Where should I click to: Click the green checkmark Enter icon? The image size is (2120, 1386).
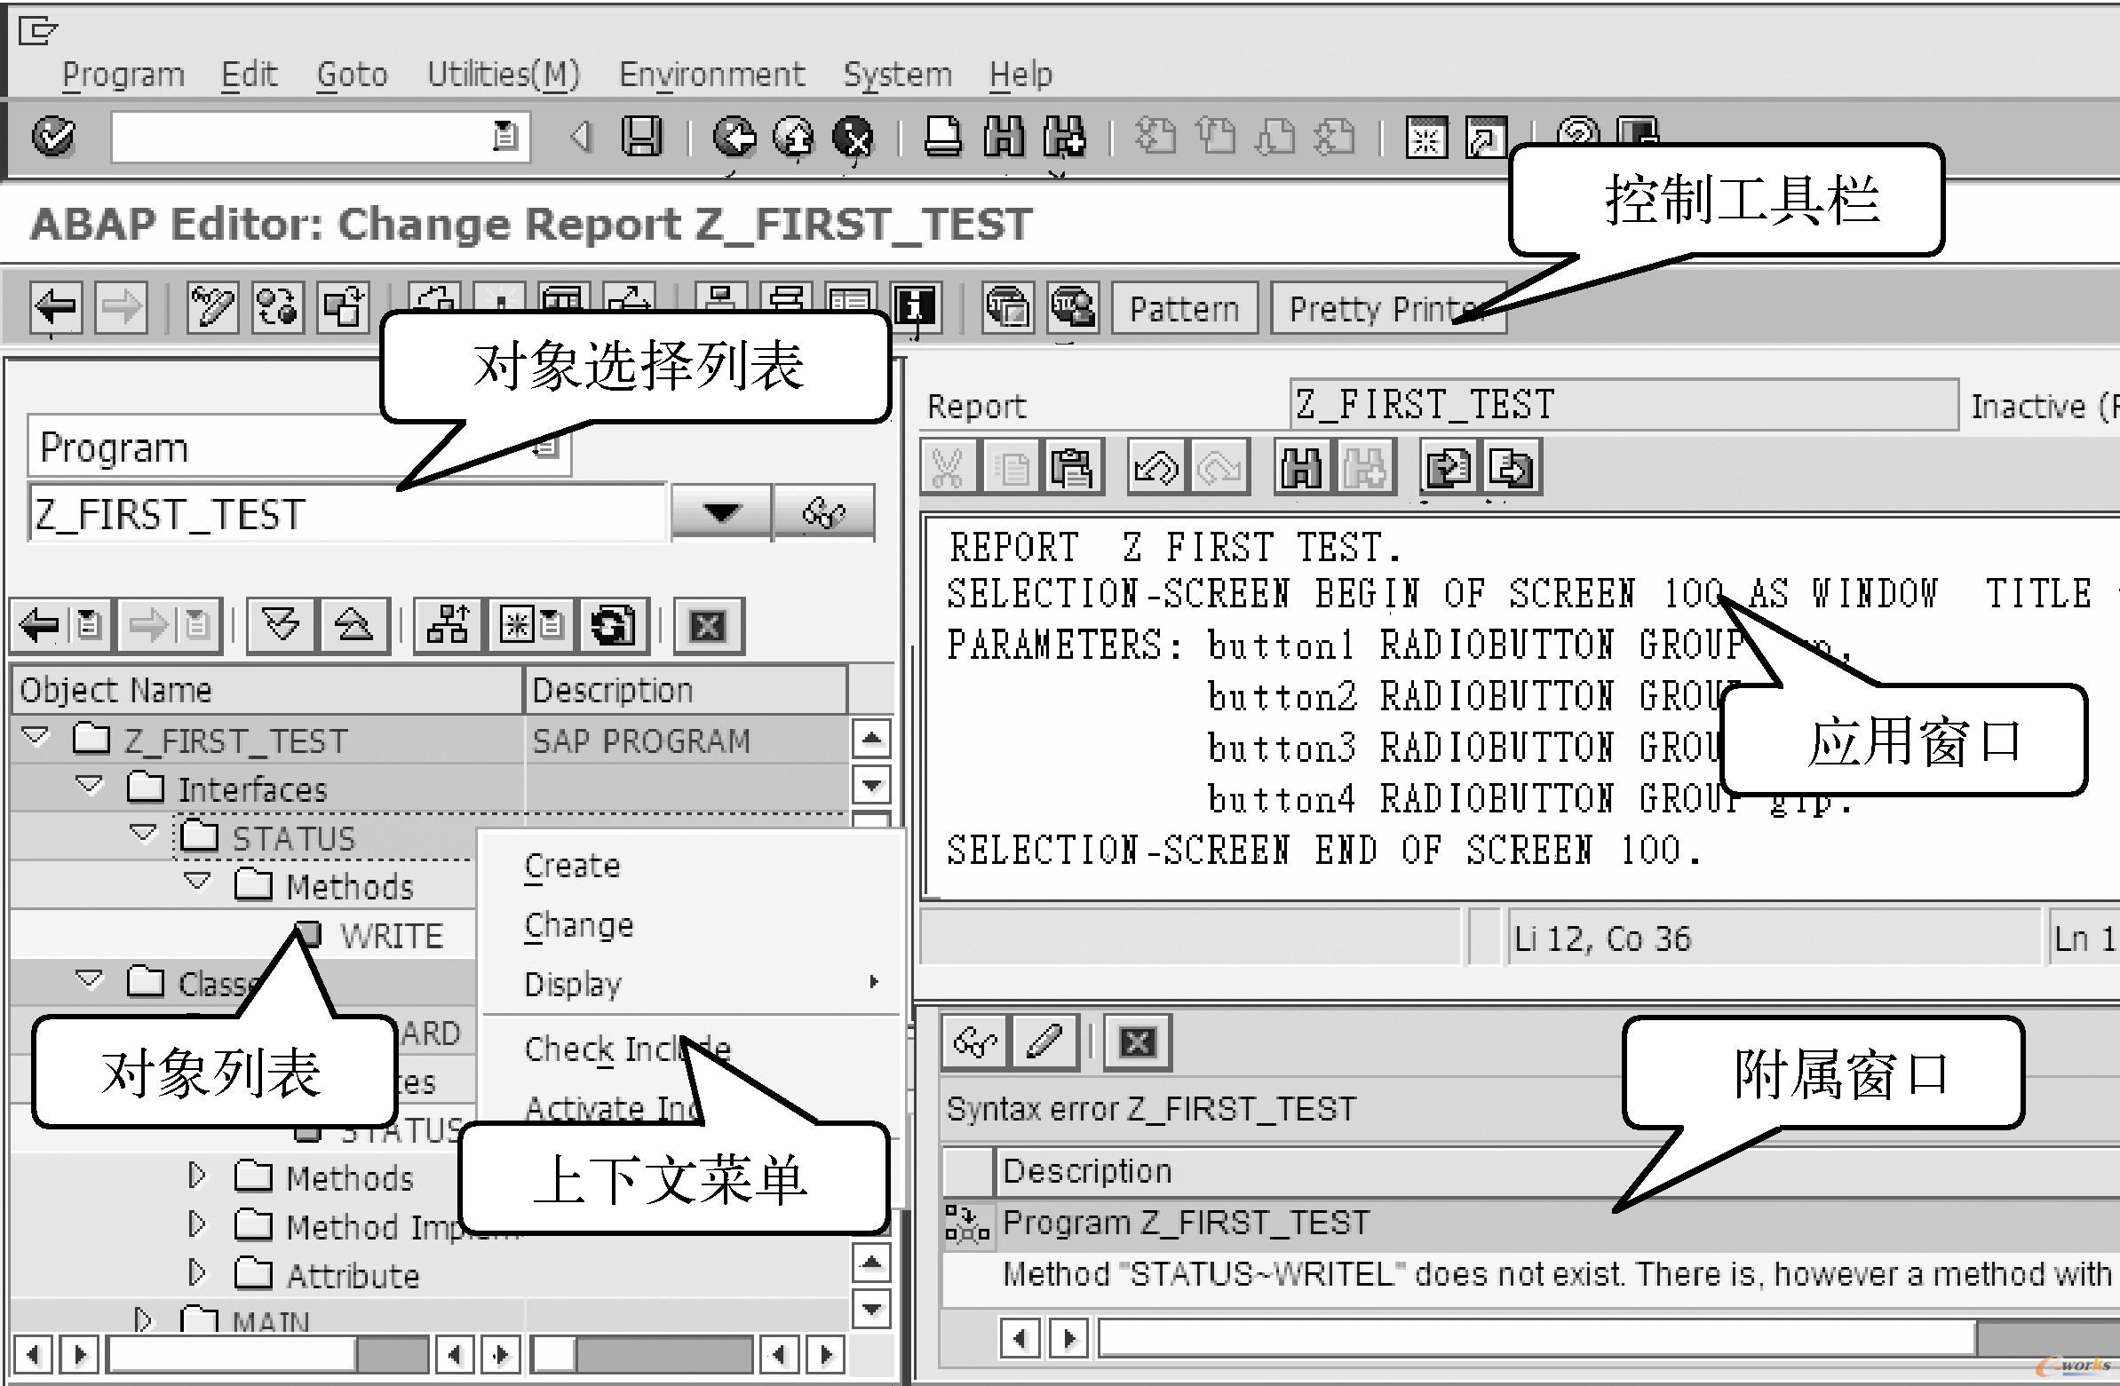pyautogui.click(x=53, y=137)
